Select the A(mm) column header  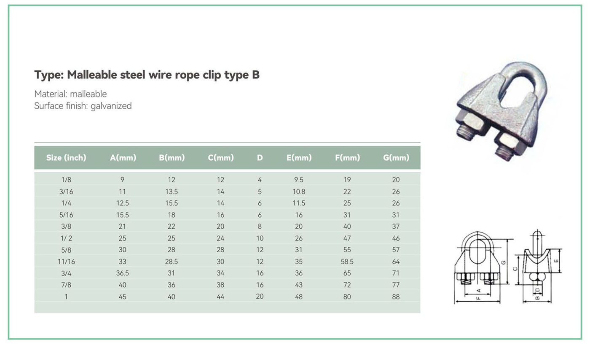click(x=123, y=158)
